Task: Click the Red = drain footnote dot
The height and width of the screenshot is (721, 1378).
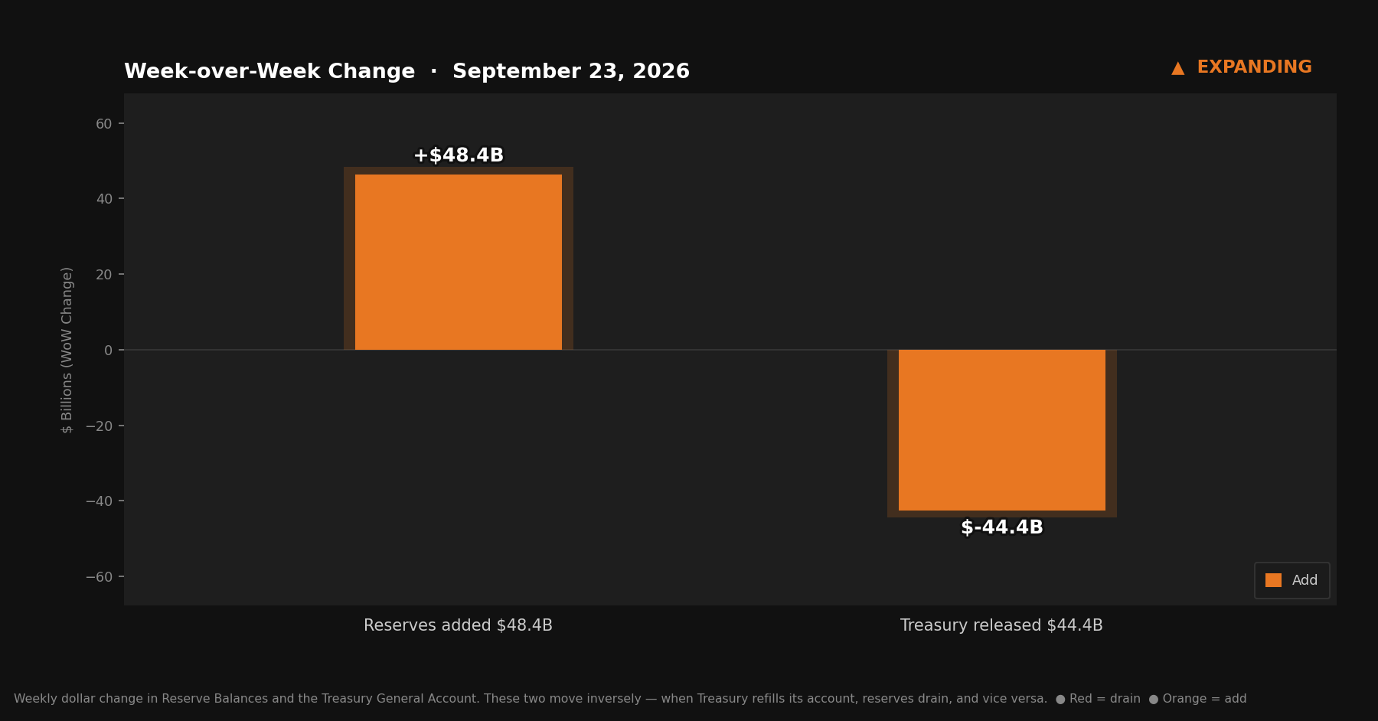Action: point(1060,700)
